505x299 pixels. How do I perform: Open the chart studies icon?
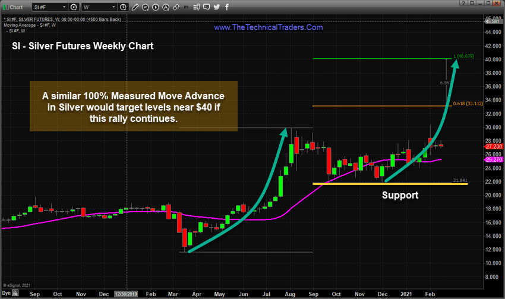[146, 7]
